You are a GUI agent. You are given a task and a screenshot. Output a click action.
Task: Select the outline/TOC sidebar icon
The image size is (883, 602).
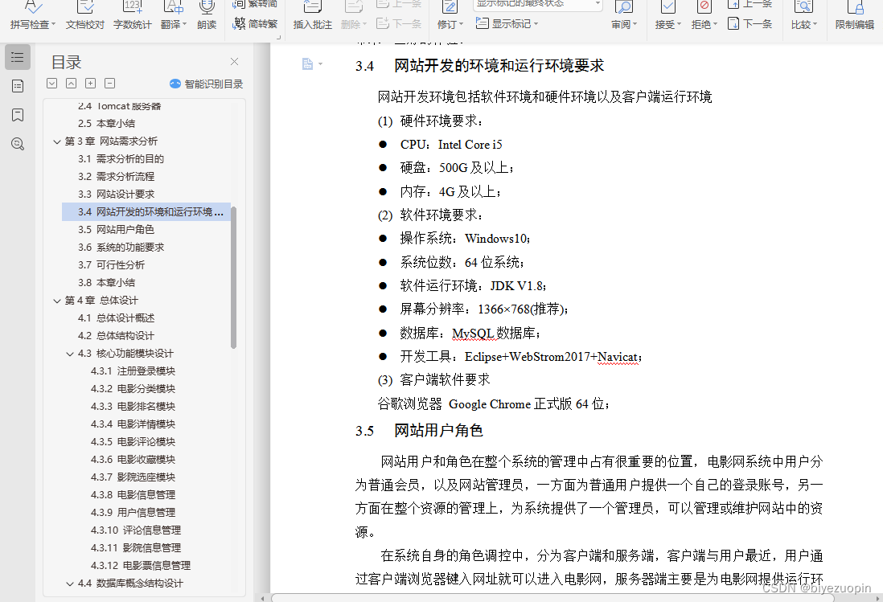(x=18, y=57)
